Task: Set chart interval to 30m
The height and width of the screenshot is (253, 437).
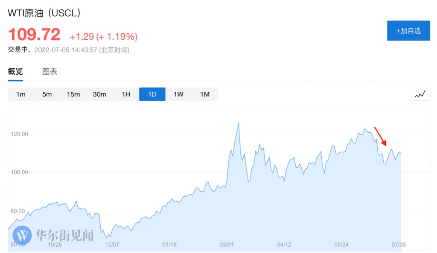Action: pyautogui.click(x=99, y=94)
